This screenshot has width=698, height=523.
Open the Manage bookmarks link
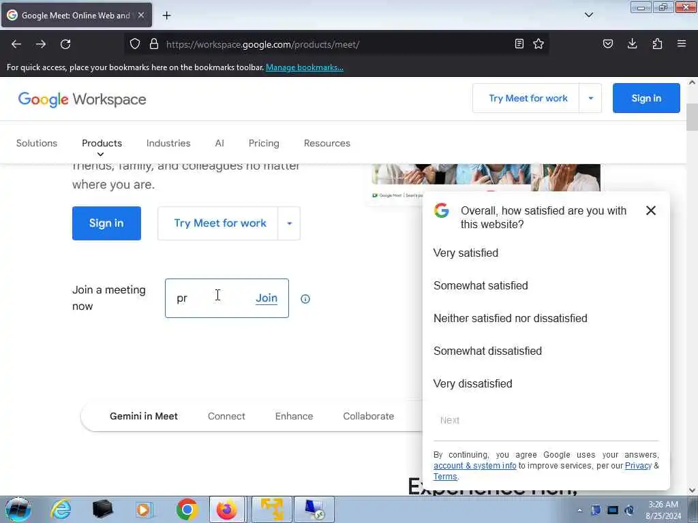pos(305,67)
